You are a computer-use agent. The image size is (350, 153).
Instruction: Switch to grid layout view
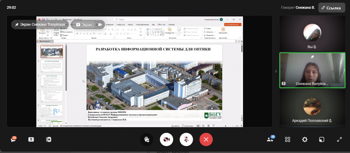click(x=287, y=139)
